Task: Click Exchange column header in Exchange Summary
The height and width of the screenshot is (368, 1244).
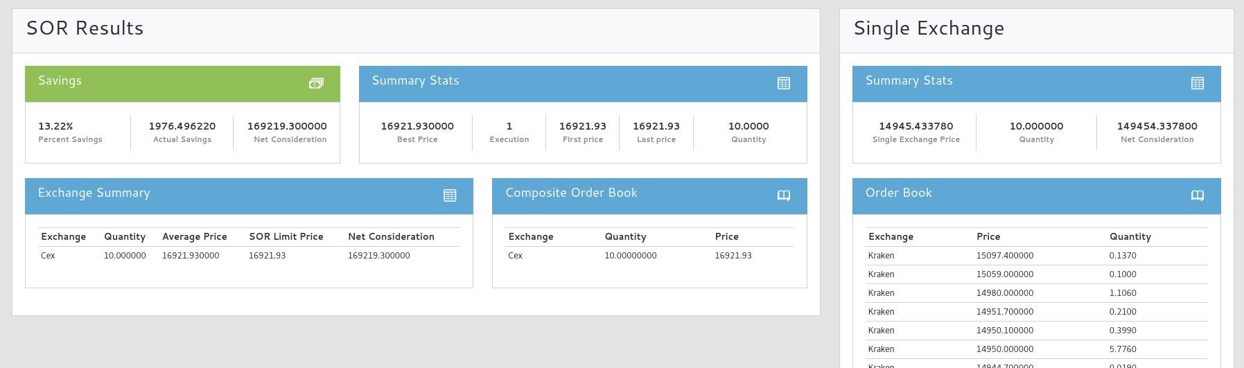Action: [x=63, y=236]
